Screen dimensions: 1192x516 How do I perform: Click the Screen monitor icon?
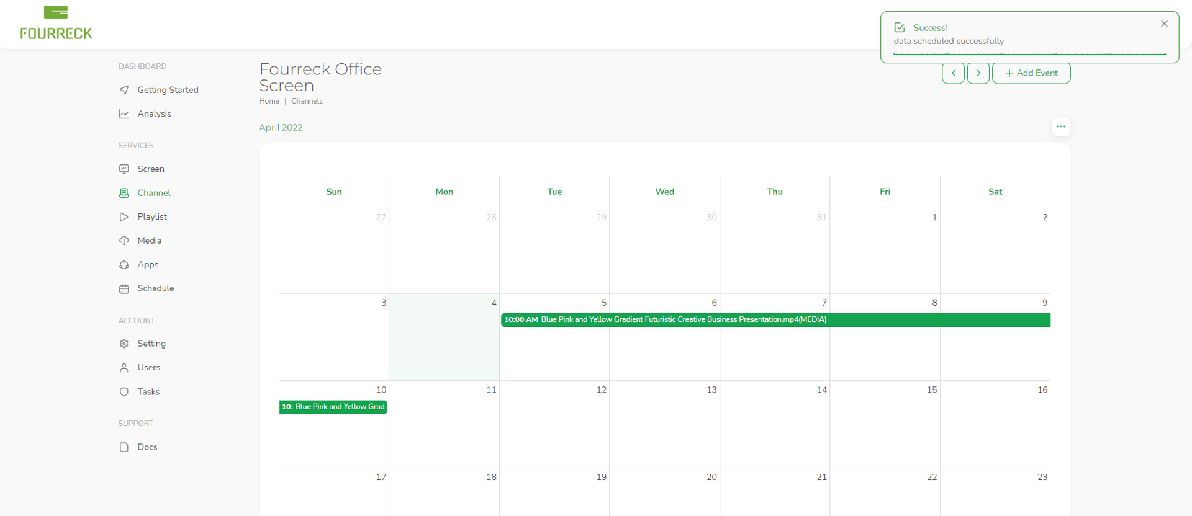[x=124, y=169]
